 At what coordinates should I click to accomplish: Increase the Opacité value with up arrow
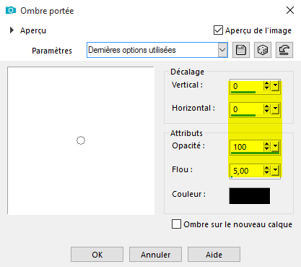[266, 144]
